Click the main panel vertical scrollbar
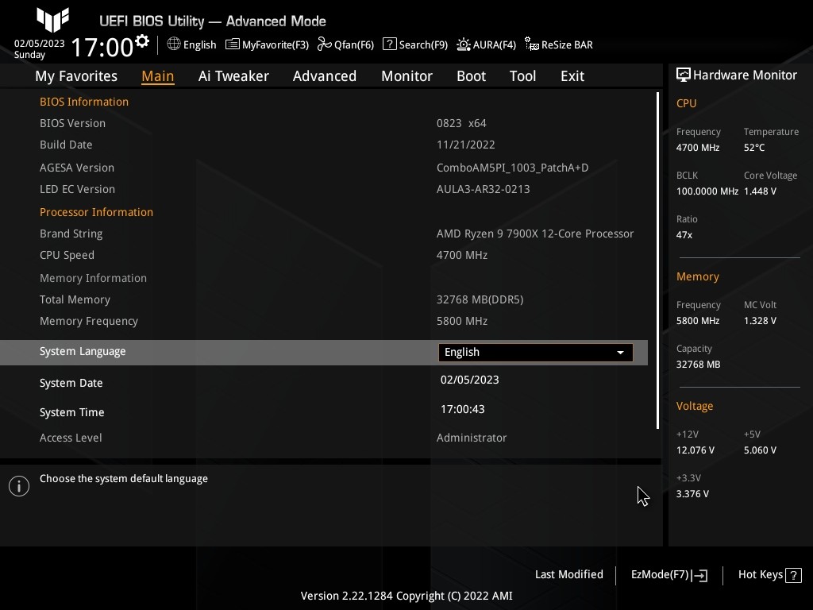This screenshot has width=813, height=610. click(x=658, y=261)
